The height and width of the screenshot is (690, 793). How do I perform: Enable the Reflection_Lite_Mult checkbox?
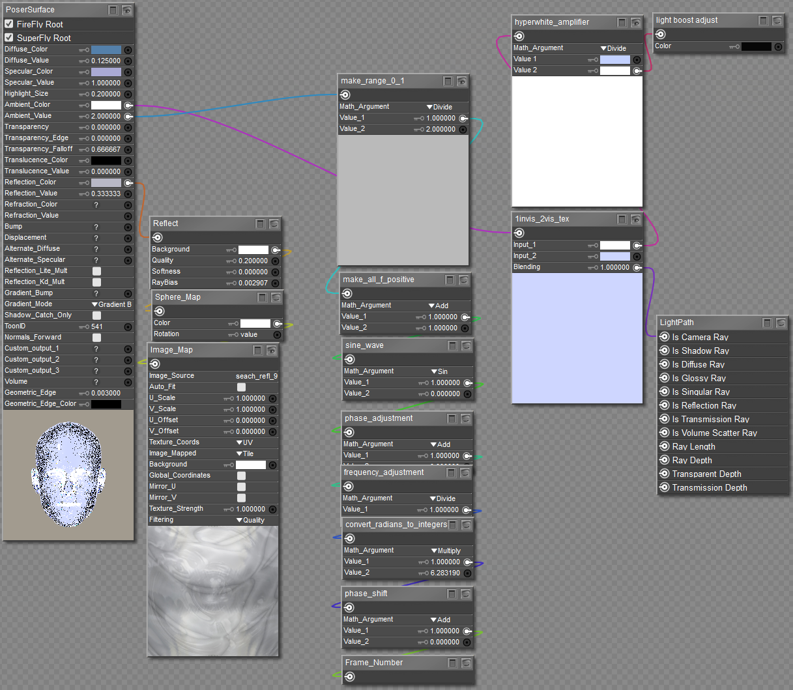coord(96,271)
